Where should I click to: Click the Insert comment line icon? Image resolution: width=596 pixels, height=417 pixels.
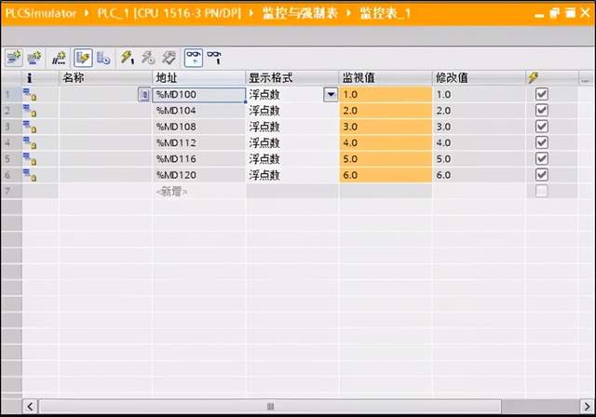(x=60, y=57)
